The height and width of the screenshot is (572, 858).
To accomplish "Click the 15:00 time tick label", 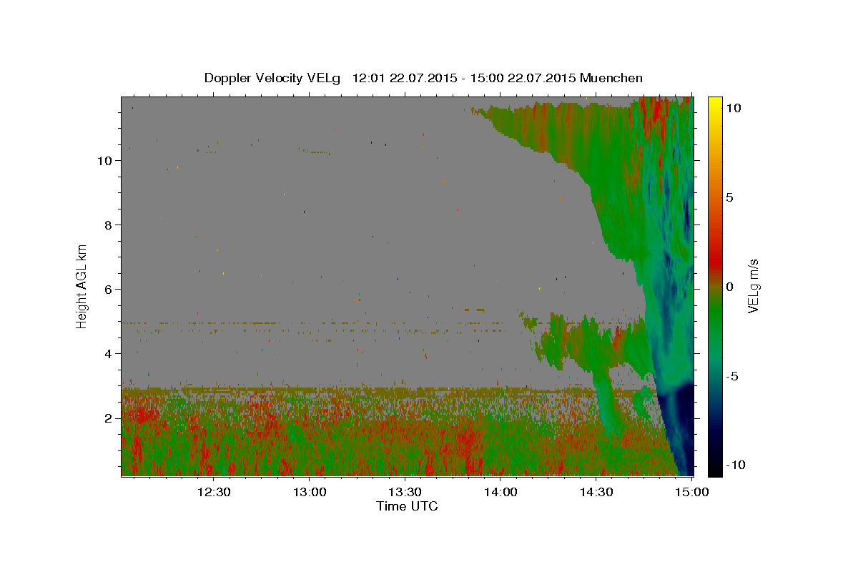I will (691, 492).
